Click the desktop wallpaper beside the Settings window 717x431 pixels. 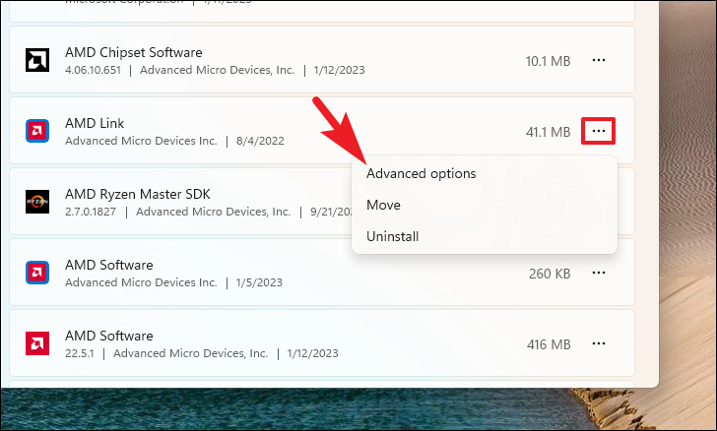687,183
